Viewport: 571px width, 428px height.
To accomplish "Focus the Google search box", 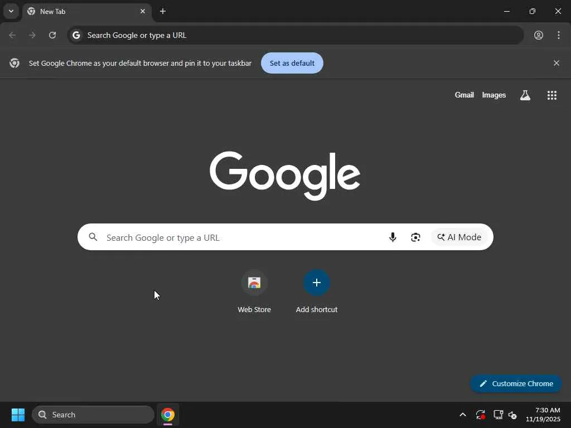I will pyautogui.click(x=285, y=237).
